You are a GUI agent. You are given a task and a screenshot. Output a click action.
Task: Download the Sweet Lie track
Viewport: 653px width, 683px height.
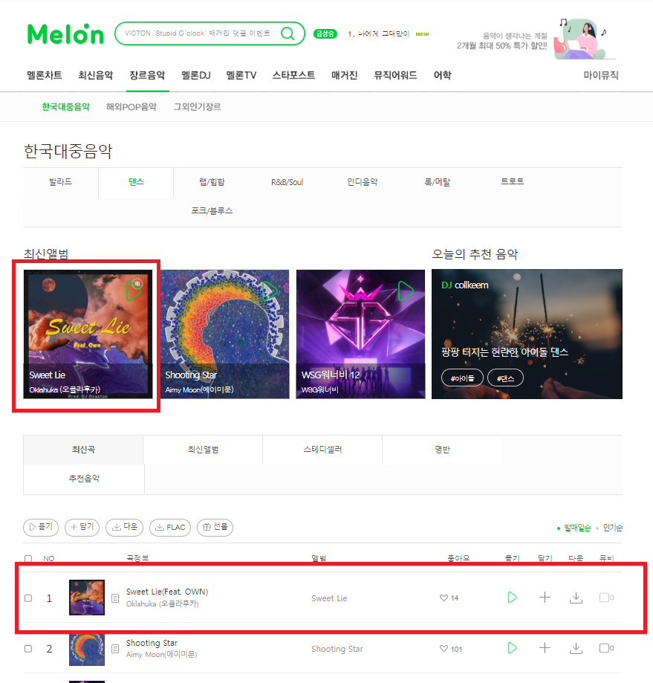[x=576, y=598]
